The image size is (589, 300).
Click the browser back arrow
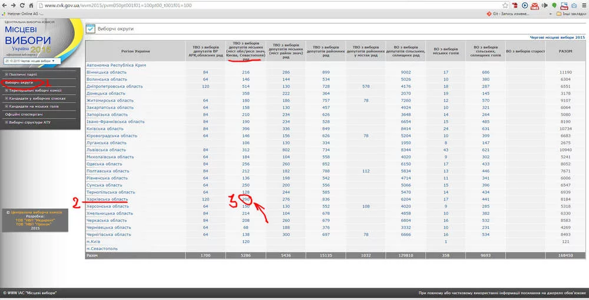5,5
